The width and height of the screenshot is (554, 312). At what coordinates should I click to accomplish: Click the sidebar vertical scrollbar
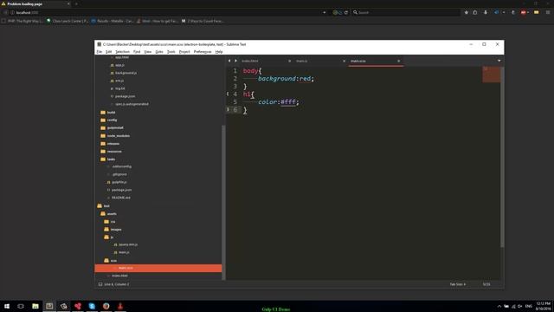pyautogui.click(x=223, y=202)
